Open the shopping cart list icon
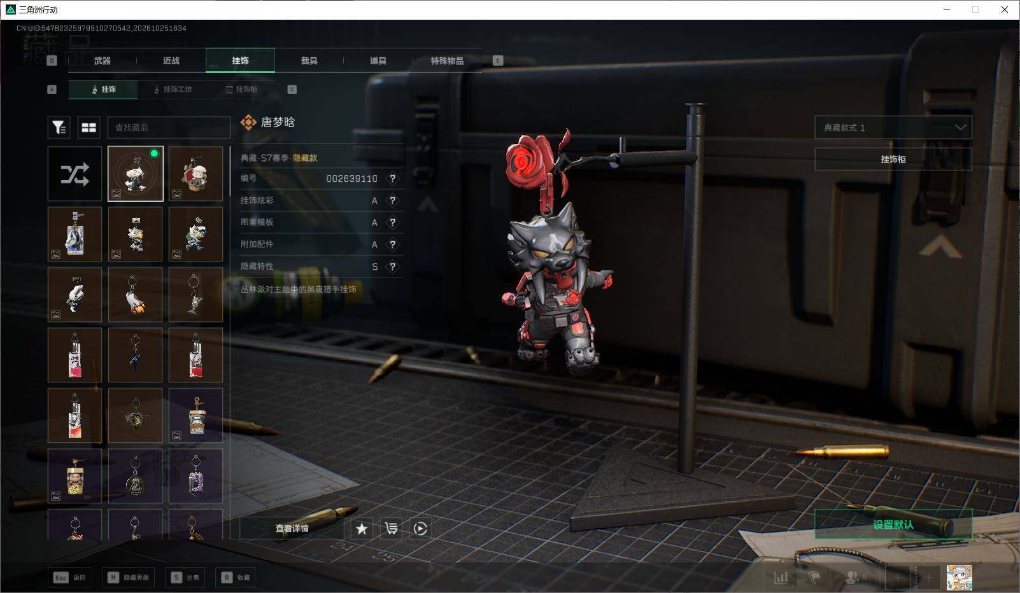 (391, 528)
